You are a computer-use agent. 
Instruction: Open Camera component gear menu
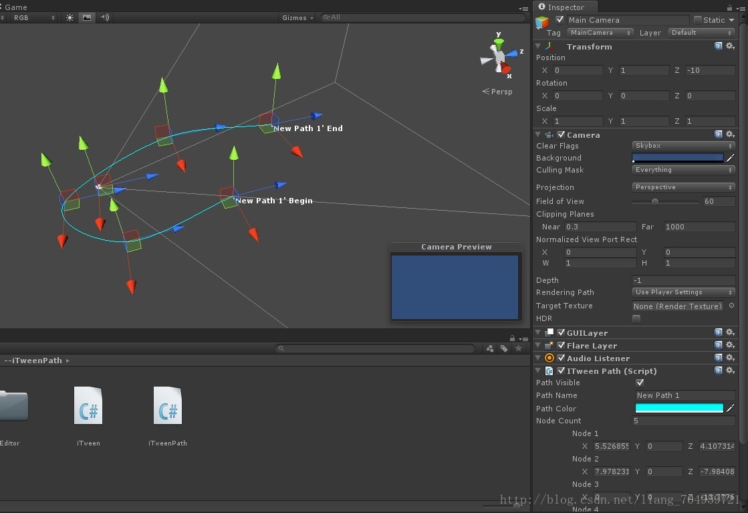[x=730, y=134]
